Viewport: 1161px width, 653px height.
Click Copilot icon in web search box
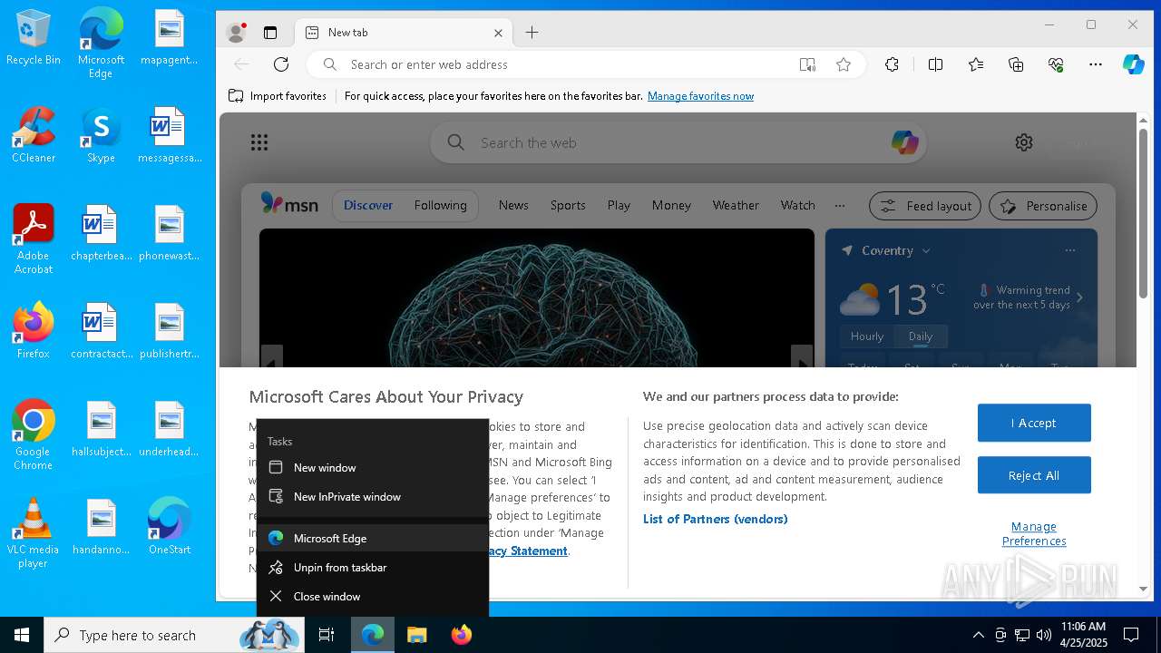[x=904, y=142]
